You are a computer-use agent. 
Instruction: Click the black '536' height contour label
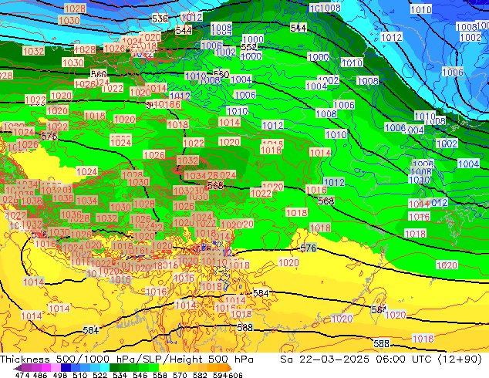[x=160, y=19]
